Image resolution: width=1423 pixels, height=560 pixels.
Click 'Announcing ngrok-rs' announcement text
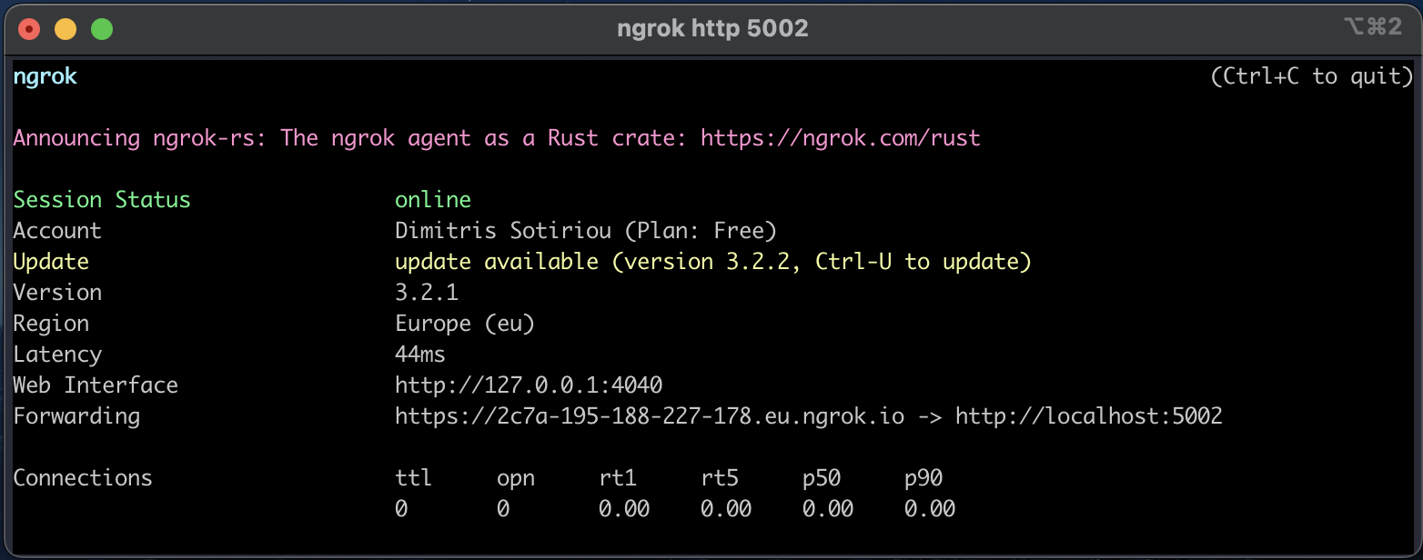tap(140, 138)
